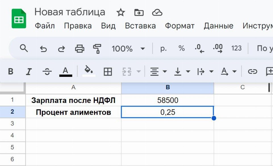The image size is (273, 166).
Task: Select the paint format roller tool
Action: coord(97,49)
